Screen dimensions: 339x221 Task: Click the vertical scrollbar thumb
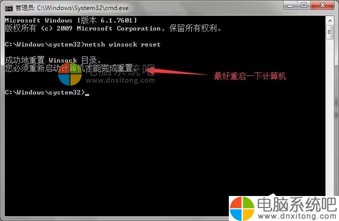tap(330, 32)
